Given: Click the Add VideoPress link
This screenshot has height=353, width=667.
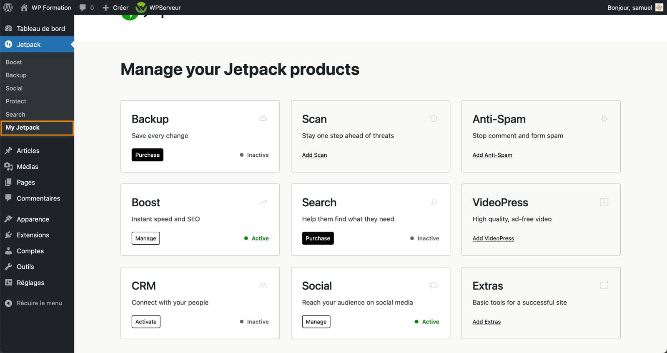Looking at the screenshot, I should 493,238.
